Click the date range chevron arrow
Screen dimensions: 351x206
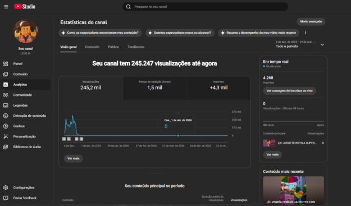pyautogui.click(x=322, y=45)
